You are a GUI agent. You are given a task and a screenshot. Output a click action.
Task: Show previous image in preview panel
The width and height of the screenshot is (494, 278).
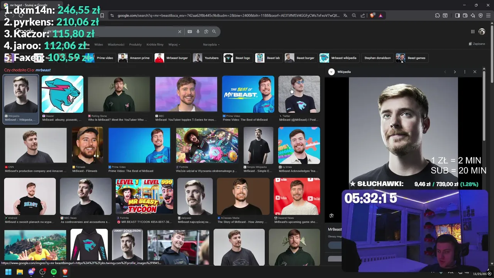point(445,72)
